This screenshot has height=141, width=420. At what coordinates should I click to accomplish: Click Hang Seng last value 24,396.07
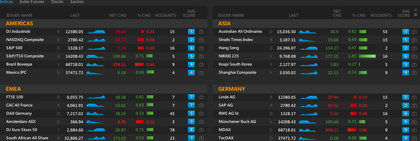click(286, 48)
